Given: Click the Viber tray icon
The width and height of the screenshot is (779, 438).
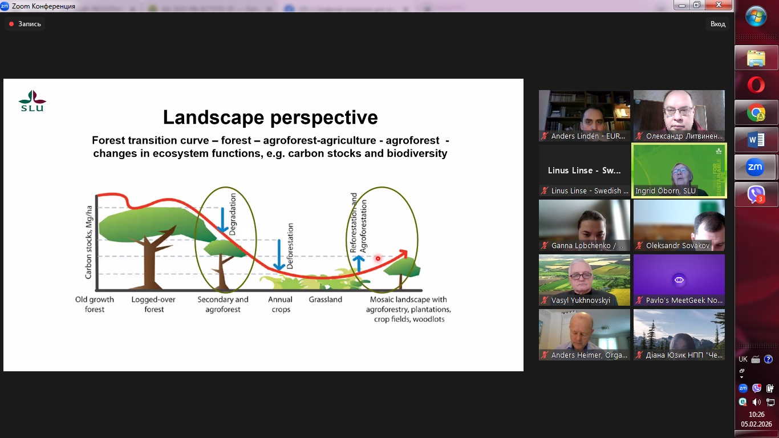Looking at the screenshot, I should tap(757, 388).
